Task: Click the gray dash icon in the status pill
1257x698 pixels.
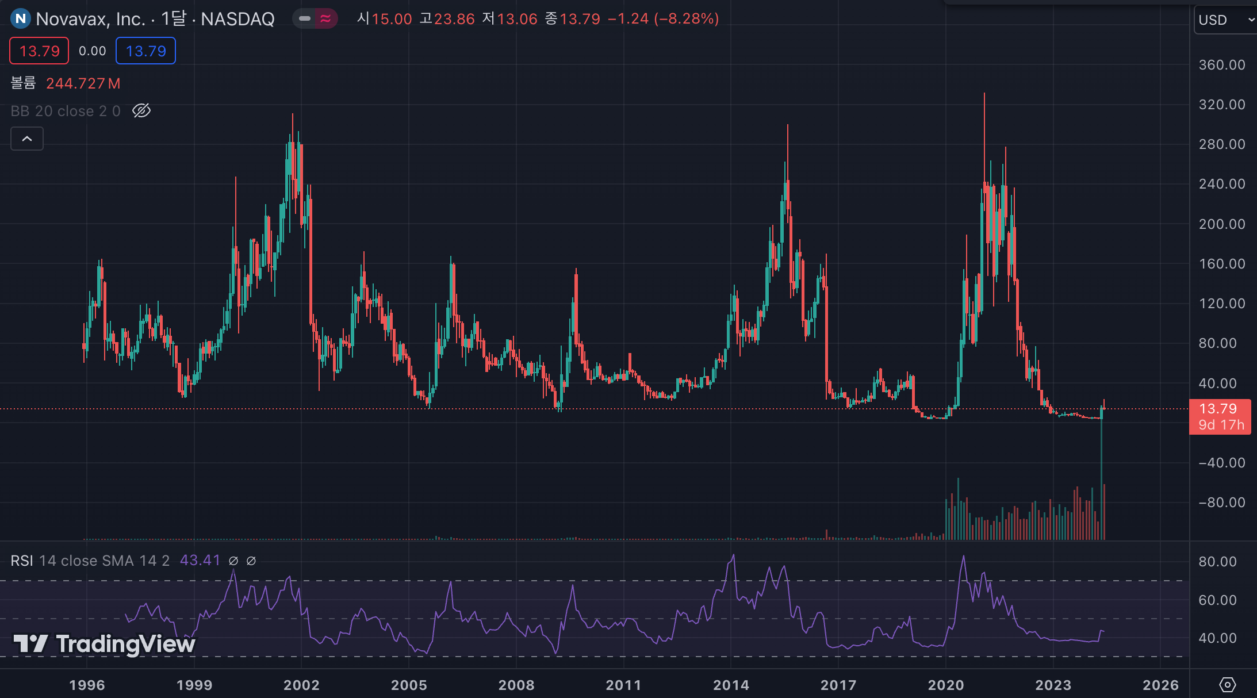Action: (305, 19)
